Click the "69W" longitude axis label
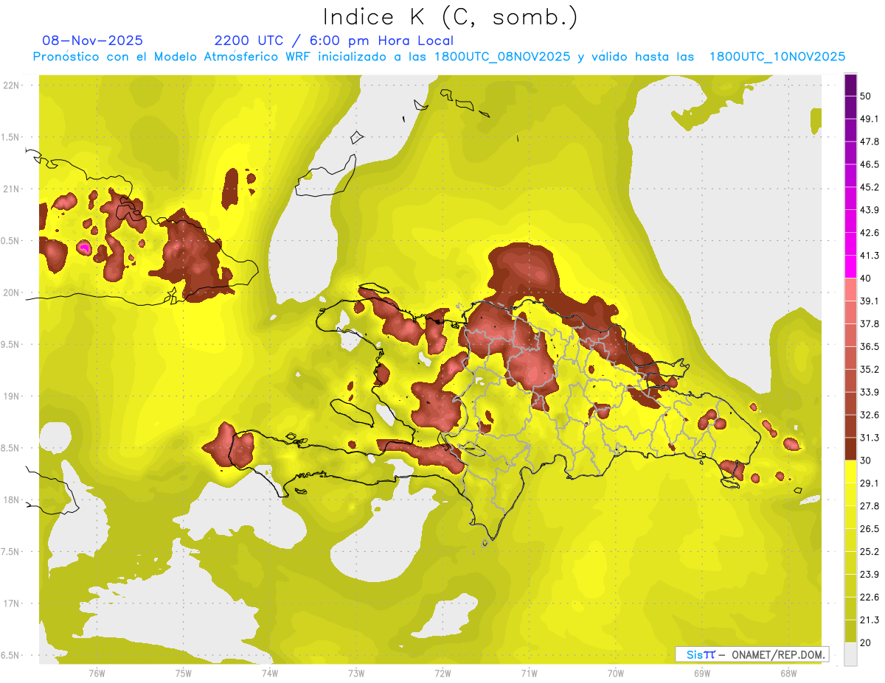The height and width of the screenshot is (683, 885). click(702, 673)
